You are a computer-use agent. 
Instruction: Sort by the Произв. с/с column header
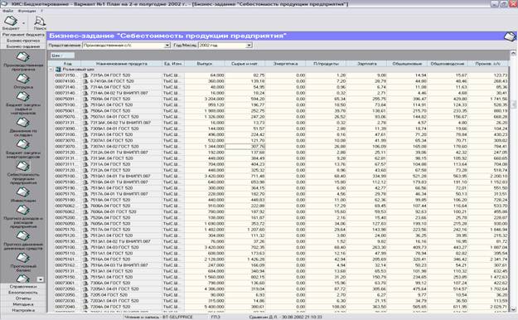click(x=488, y=64)
